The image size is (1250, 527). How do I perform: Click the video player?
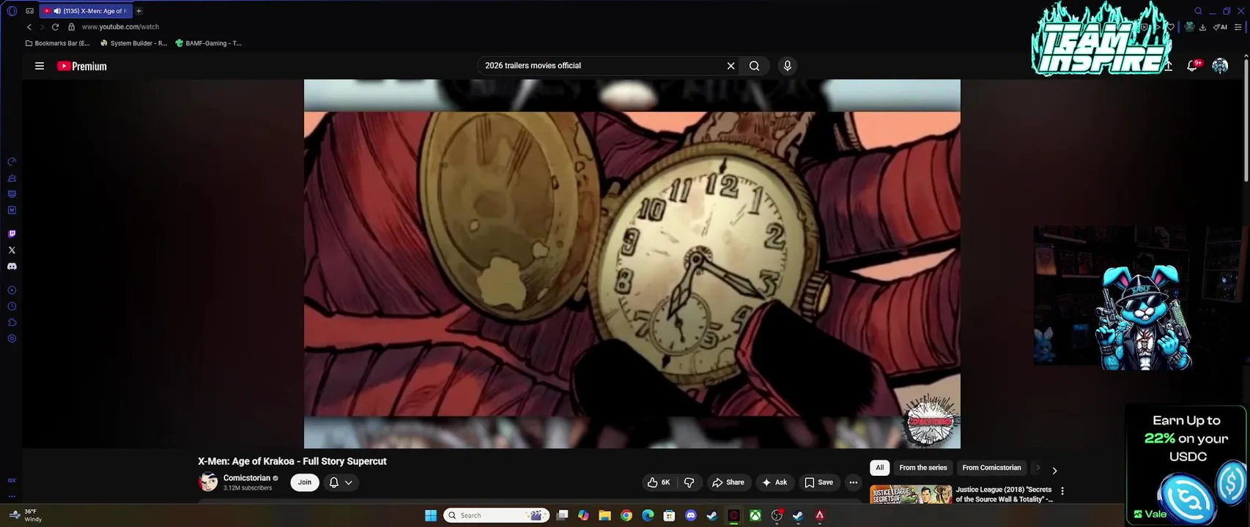[x=632, y=263]
